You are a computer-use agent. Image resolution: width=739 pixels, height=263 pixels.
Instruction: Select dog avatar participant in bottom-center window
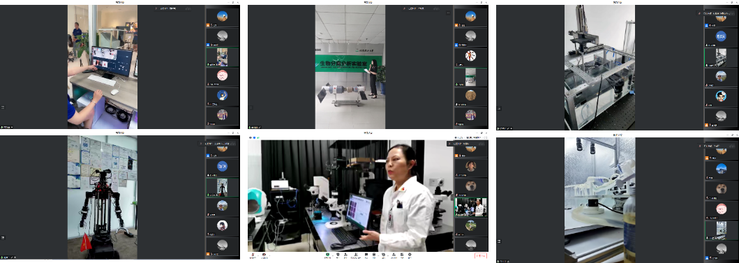click(x=471, y=186)
